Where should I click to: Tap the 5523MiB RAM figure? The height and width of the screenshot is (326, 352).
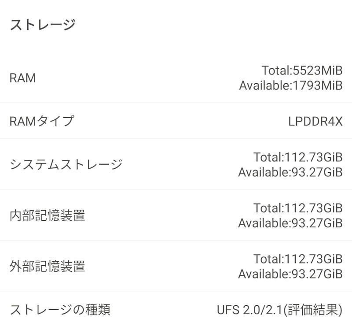tap(317, 70)
